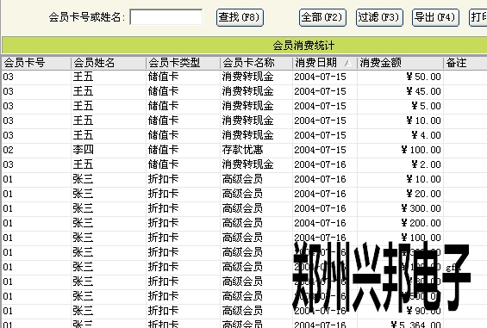
Task: Select the row for 李四 存款优惠
Action: (245, 150)
